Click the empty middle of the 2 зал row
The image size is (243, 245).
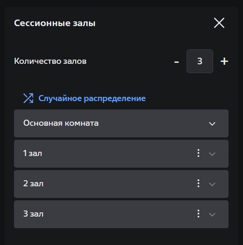pos(119,184)
